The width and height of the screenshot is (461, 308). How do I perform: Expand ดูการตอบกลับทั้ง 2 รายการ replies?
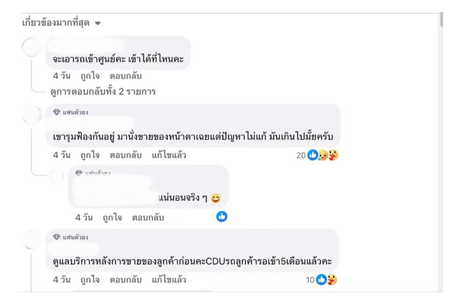103,91
